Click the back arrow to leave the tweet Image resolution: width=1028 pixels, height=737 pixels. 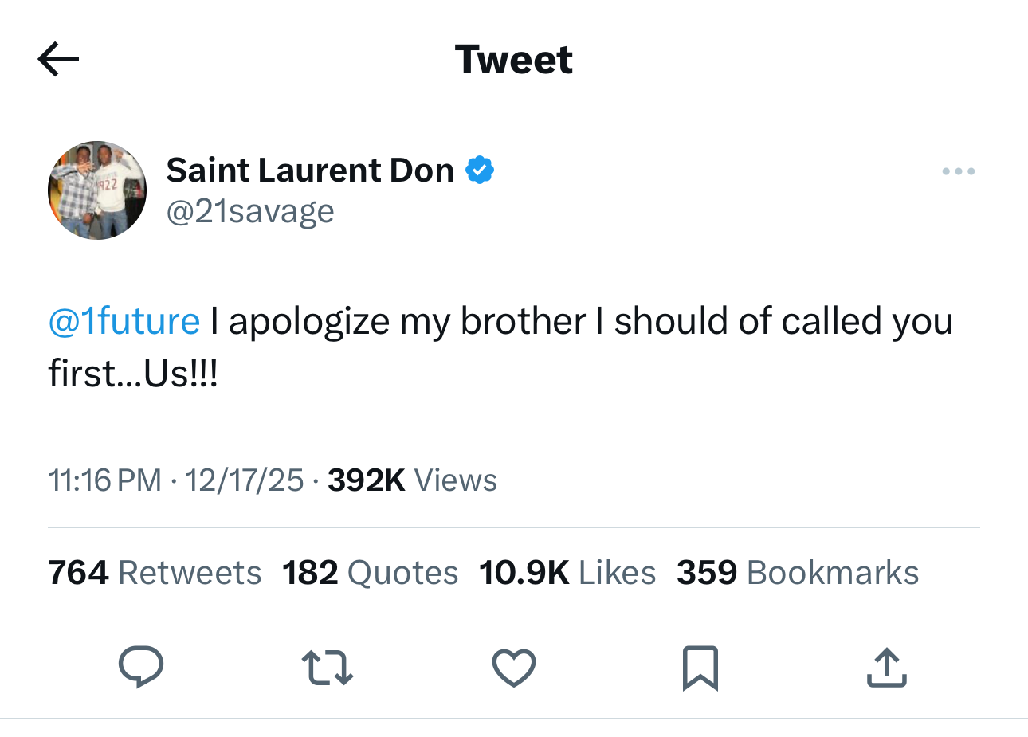(x=58, y=59)
